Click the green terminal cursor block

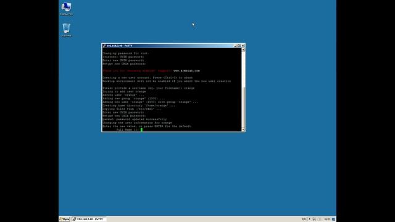(141, 129)
